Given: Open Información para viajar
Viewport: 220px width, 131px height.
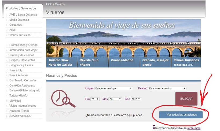Looking at the screenshot, I should [x=23, y=50].
